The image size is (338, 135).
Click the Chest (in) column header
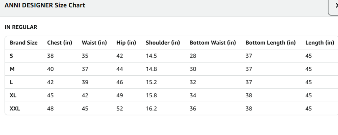point(59,43)
